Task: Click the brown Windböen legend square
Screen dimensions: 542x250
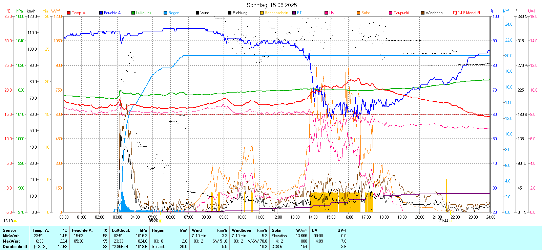Action: click(423, 13)
